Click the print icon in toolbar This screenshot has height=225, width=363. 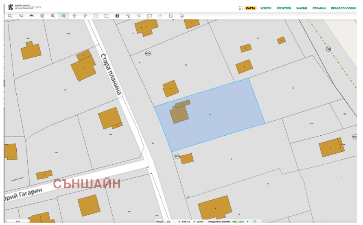coord(181,16)
